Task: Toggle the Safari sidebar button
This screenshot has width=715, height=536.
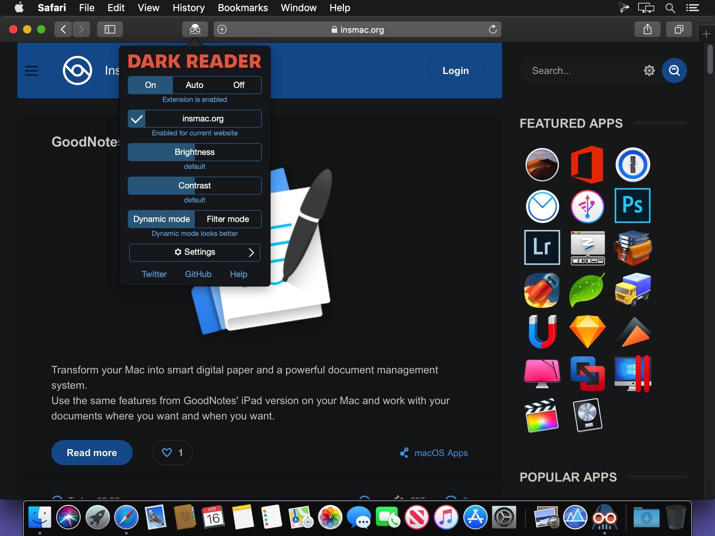Action: coord(110,29)
